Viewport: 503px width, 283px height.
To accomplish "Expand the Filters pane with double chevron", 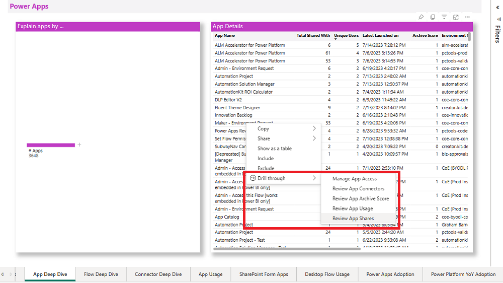I will tap(497, 9).
